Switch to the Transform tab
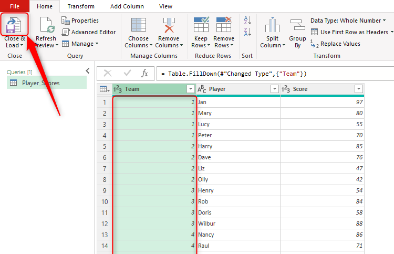This screenshot has height=254, width=394. click(81, 6)
